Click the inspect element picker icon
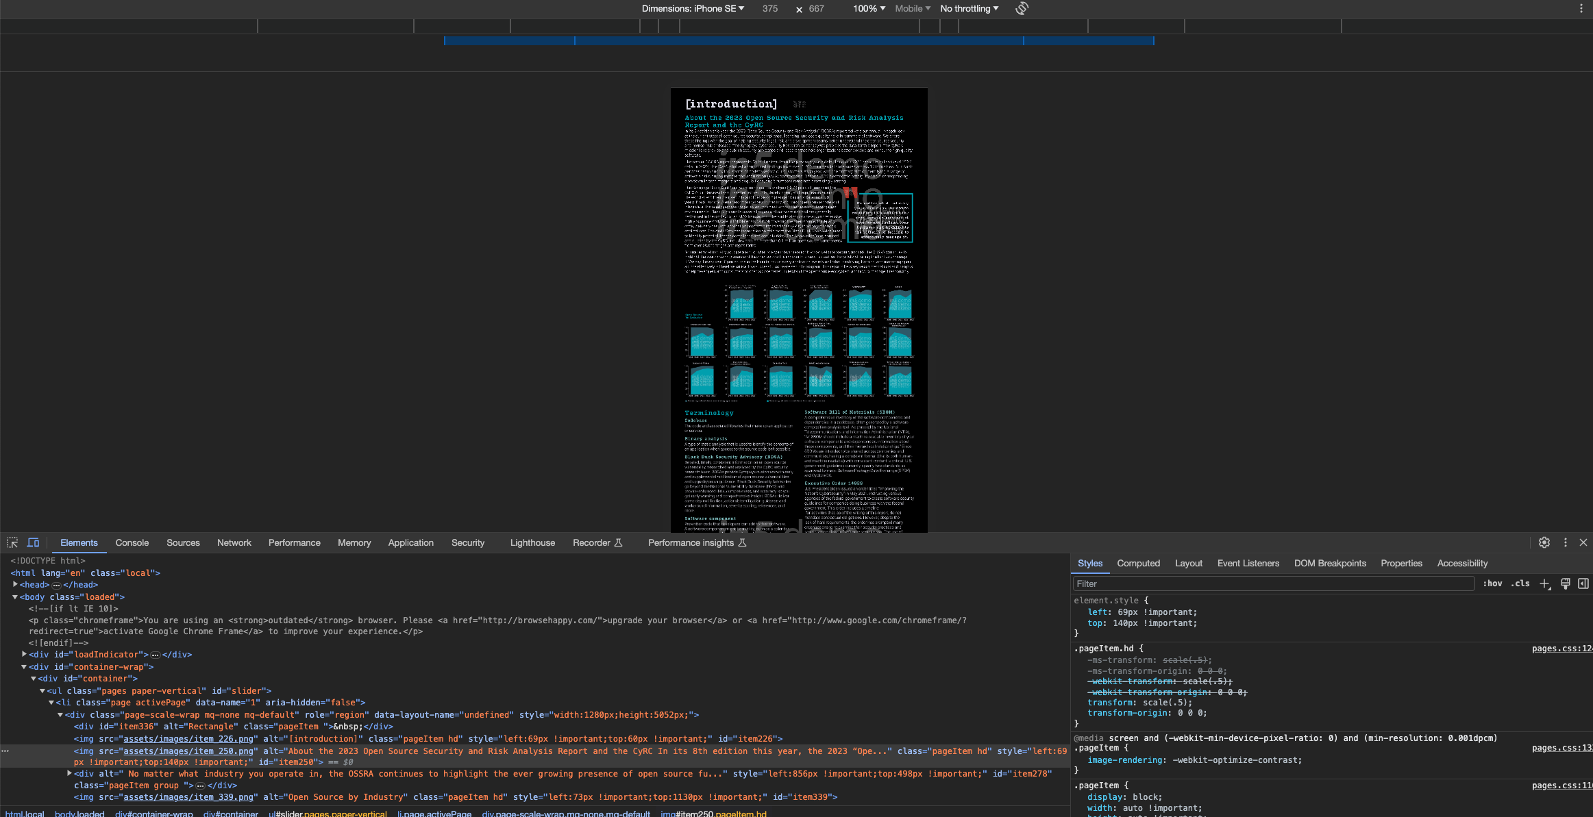This screenshot has height=817, width=1593. tap(12, 542)
